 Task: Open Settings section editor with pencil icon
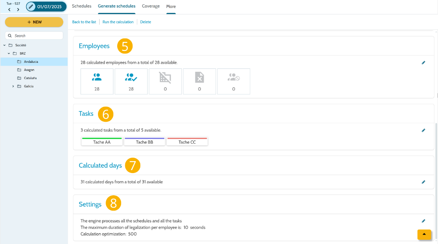pos(423,221)
